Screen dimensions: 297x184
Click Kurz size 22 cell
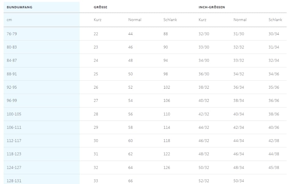96,34
